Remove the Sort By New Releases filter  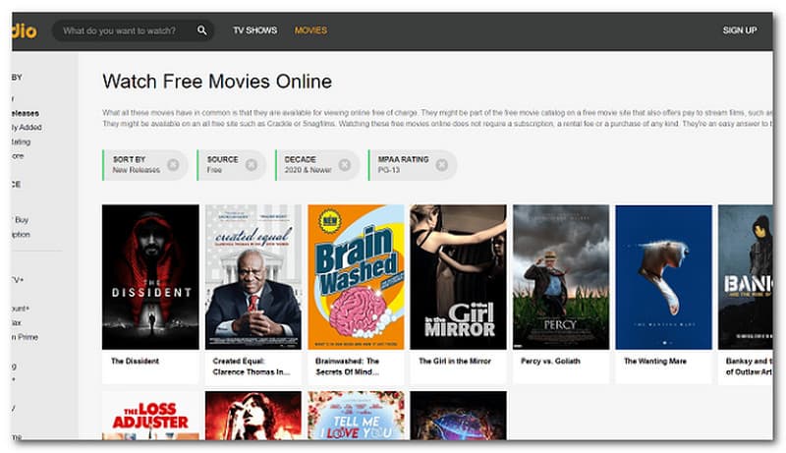(x=173, y=164)
